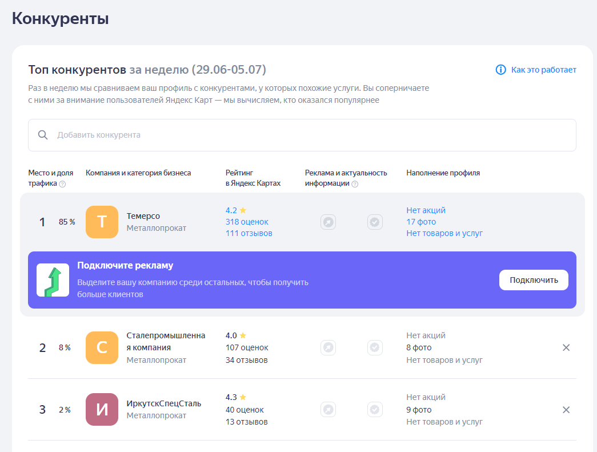597x452 pixels.
Task: Click the 'Конкуренты' page heading
Action: tap(60, 18)
